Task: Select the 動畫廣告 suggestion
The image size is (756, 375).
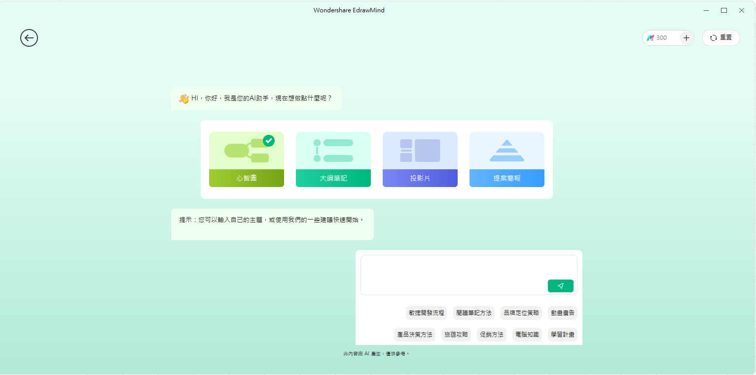Action: [562, 313]
